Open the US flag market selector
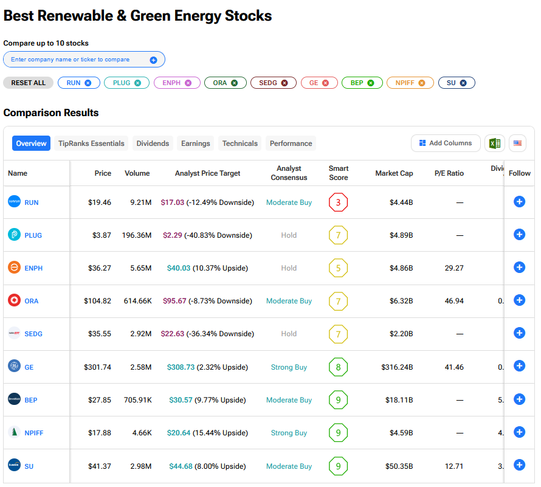Screen dimensions: 541x487 click(517, 143)
